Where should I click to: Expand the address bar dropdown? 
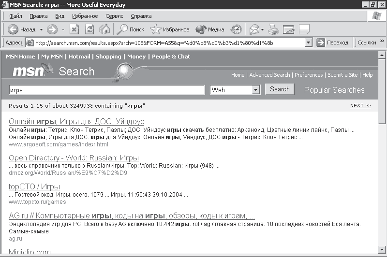308,43
